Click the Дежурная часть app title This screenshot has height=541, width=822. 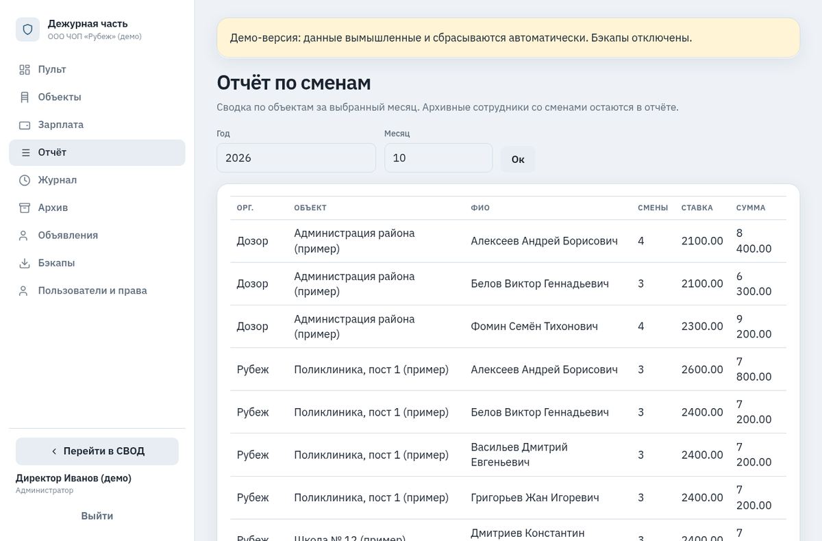pyautogui.click(x=88, y=24)
